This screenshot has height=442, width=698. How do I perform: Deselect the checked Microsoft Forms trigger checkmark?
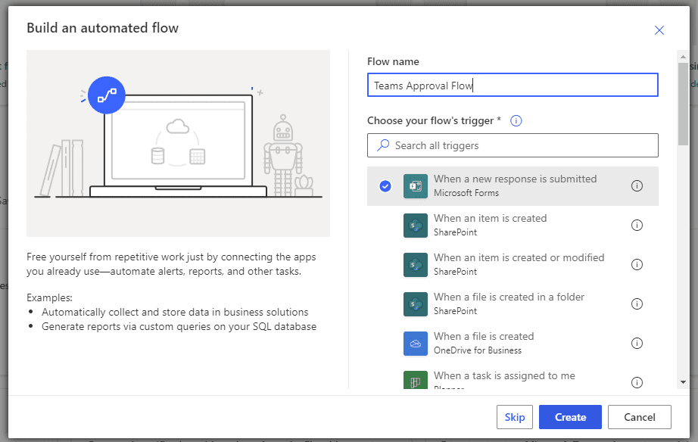[385, 186]
